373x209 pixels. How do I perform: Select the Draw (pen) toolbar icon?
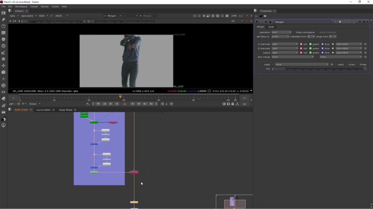tap(3, 20)
